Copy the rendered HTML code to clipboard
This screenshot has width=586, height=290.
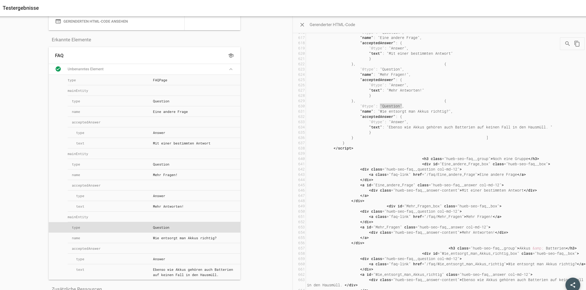[577, 44]
